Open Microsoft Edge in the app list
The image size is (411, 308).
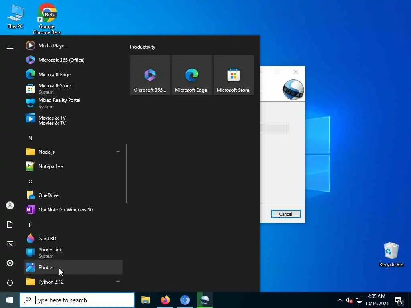click(x=73, y=74)
